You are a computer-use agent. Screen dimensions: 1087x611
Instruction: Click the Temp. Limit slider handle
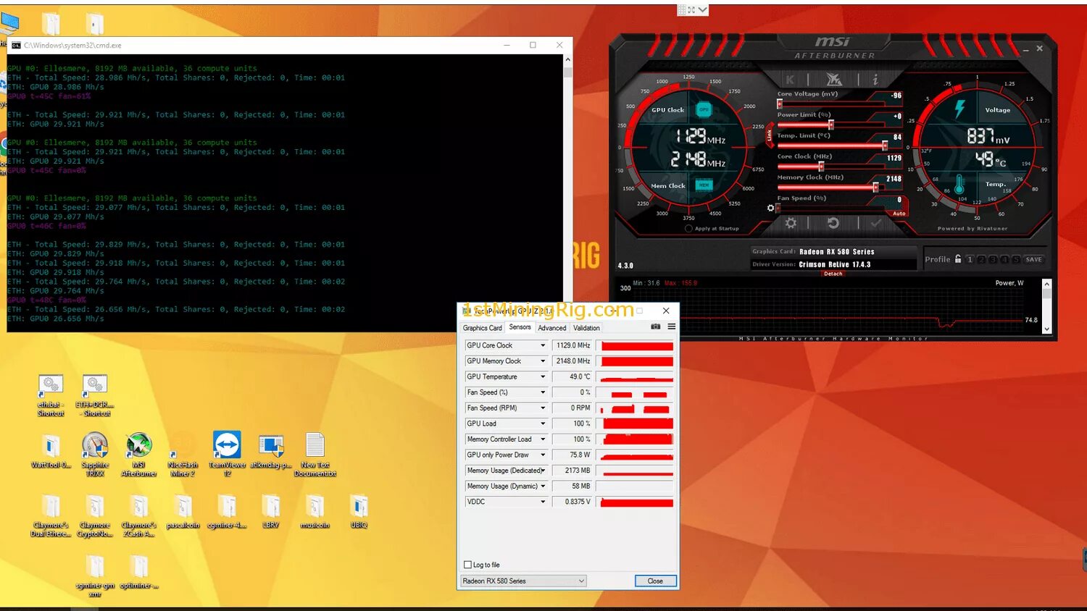tap(885, 146)
